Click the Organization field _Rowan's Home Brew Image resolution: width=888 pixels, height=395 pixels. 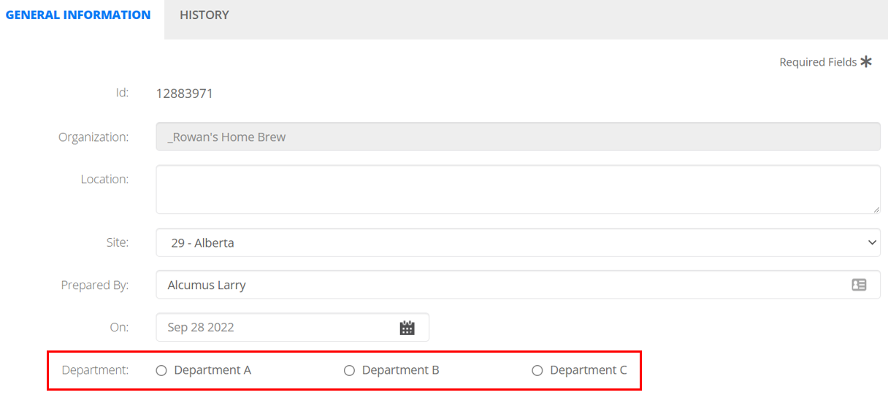[518, 137]
